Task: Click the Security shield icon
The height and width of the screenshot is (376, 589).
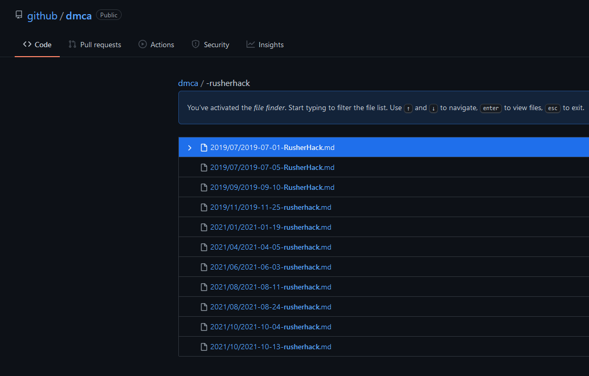Action: [x=195, y=45]
